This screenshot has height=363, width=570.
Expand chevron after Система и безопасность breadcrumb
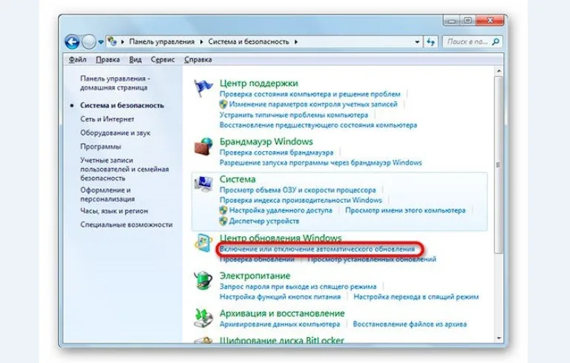tap(296, 41)
